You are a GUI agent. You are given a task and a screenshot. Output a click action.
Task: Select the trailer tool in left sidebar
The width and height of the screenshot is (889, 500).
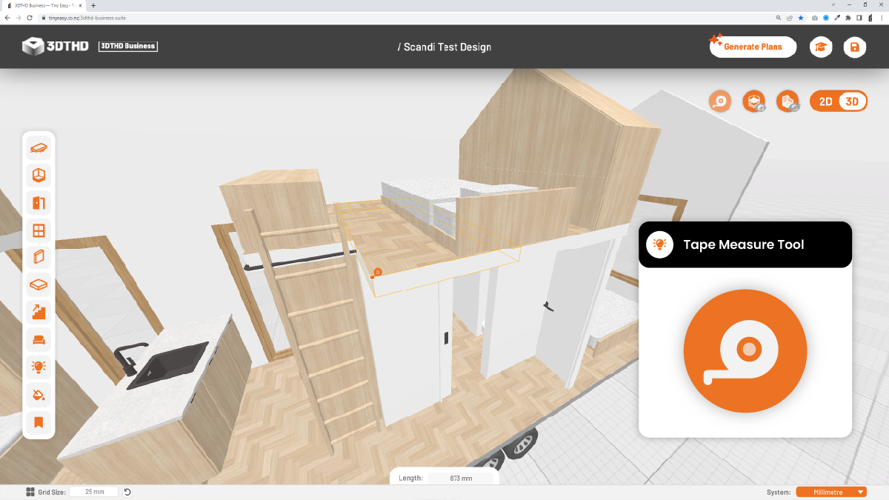pos(39,148)
